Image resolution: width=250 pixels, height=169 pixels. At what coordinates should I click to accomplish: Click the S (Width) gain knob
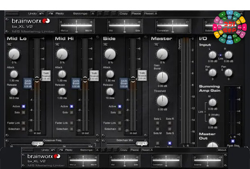point(213,122)
